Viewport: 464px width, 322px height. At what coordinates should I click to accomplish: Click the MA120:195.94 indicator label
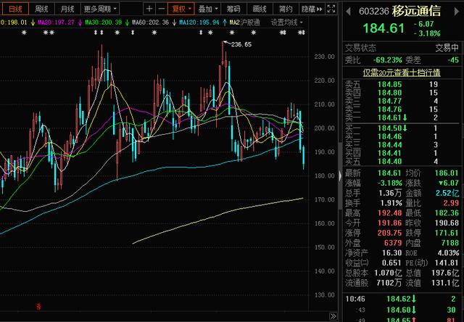(x=199, y=22)
